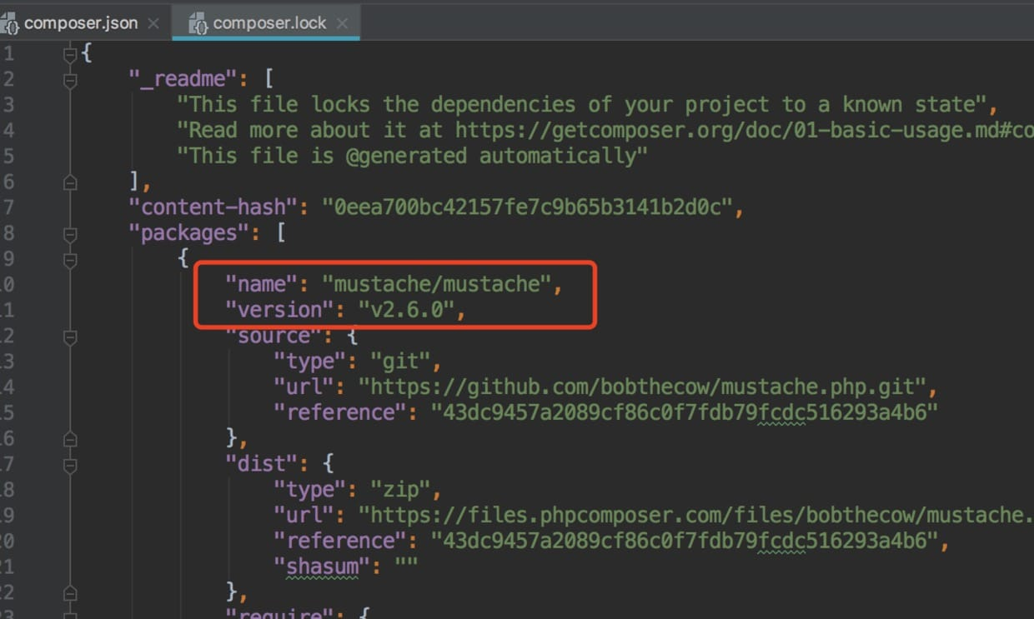Image resolution: width=1034 pixels, height=619 pixels.
Task: Click the composer.json file type icon
Action: click(10, 24)
